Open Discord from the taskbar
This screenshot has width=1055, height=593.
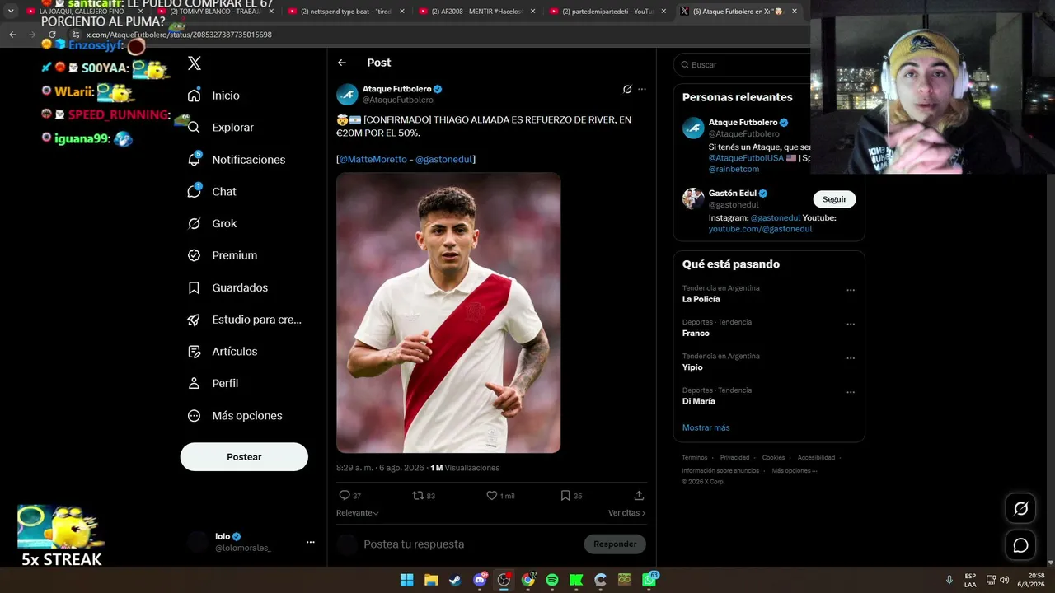tap(480, 580)
